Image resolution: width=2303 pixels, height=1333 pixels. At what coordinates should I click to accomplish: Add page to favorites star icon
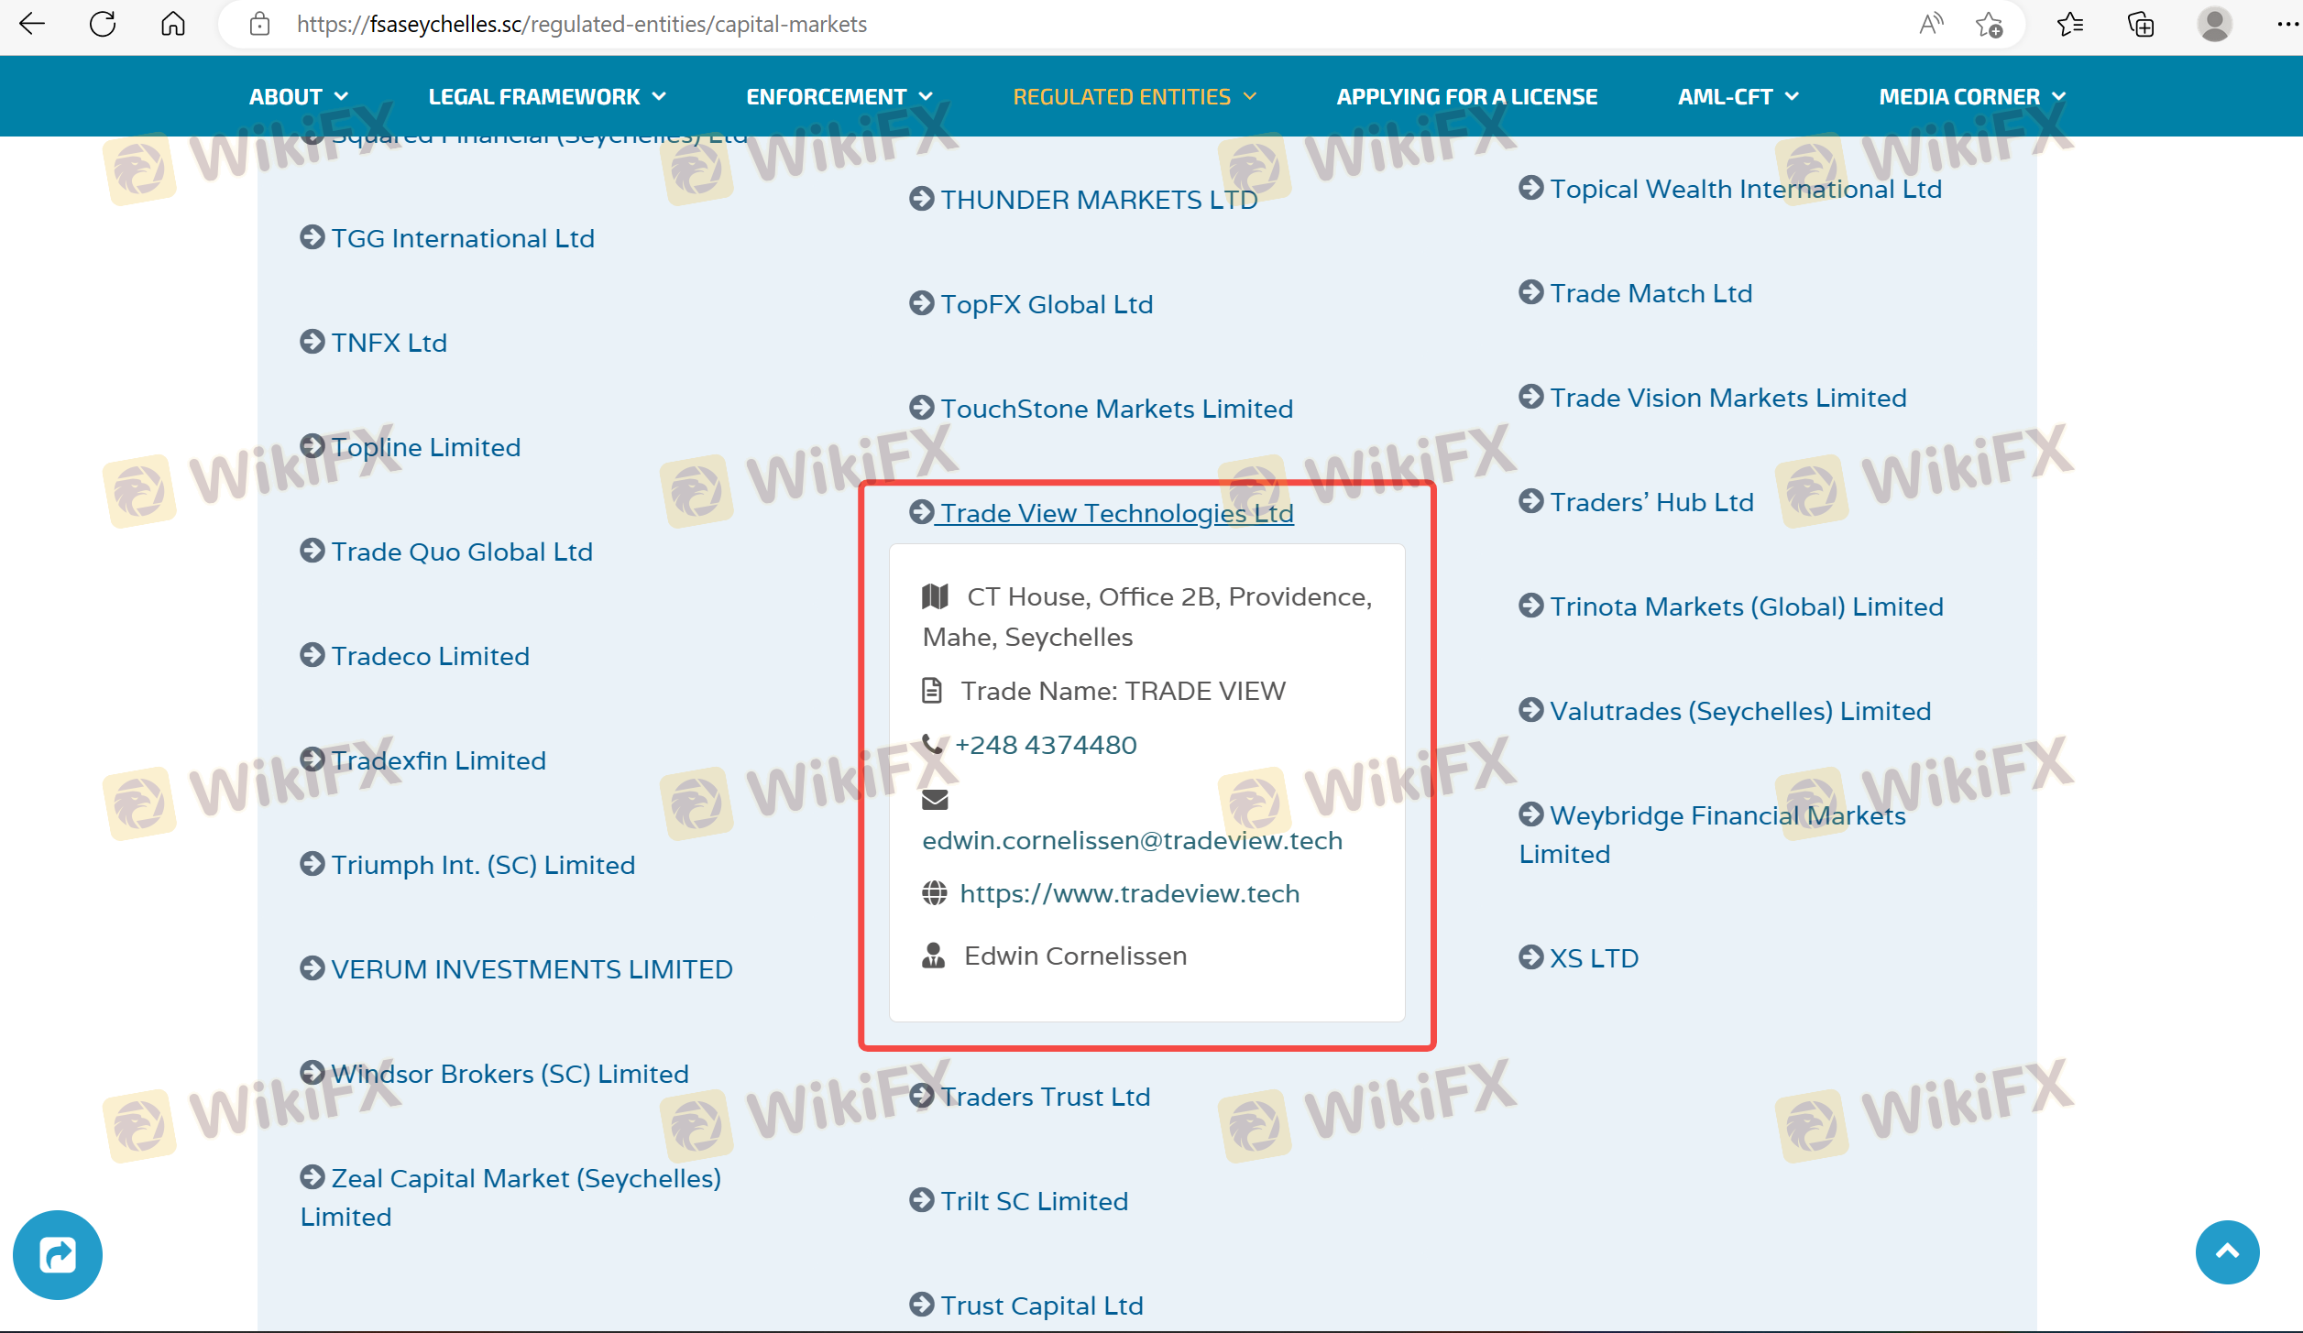click(x=1989, y=24)
